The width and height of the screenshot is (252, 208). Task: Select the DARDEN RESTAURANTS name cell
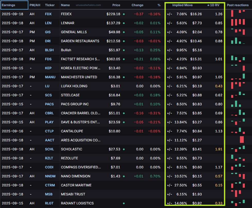pyautogui.click(x=80, y=41)
